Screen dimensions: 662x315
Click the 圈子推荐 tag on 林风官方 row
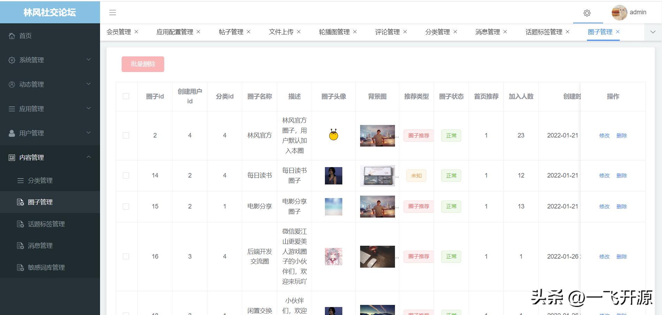click(x=418, y=135)
